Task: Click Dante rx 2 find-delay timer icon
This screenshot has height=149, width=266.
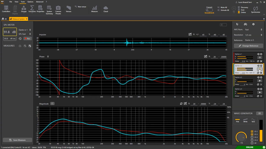Action: coord(258,73)
